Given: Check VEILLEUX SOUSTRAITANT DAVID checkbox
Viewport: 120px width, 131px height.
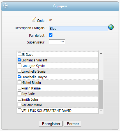Looking at the screenshot, I should (19, 110).
